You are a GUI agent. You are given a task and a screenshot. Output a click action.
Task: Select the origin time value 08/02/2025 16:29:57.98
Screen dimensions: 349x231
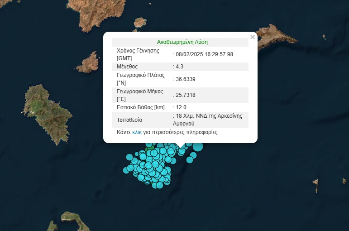[204, 54]
